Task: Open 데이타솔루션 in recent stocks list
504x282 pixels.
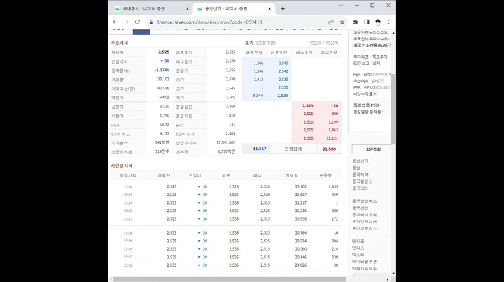Action: [x=365, y=262]
